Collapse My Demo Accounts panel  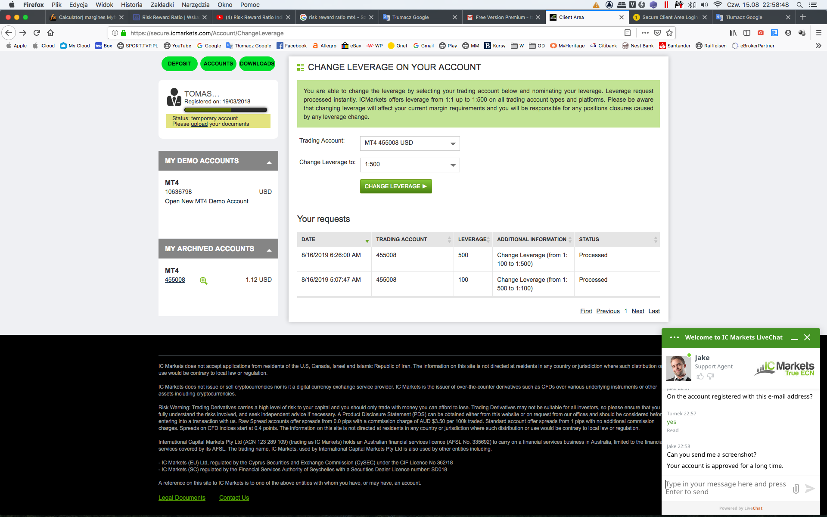[x=269, y=162]
